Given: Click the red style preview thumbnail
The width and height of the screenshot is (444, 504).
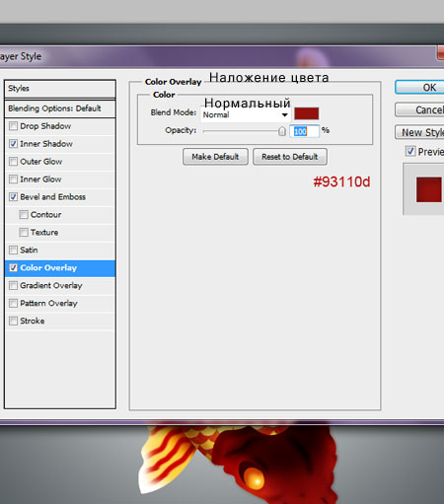Looking at the screenshot, I should click(428, 189).
